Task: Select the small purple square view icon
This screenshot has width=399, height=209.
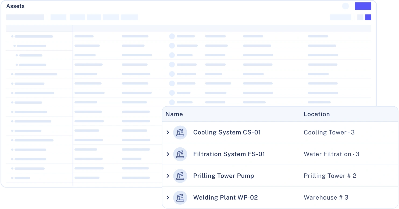Action: [368, 17]
